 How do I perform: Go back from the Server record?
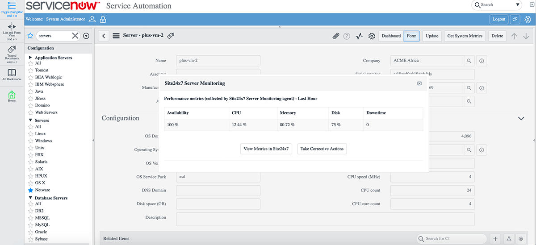pos(103,36)
